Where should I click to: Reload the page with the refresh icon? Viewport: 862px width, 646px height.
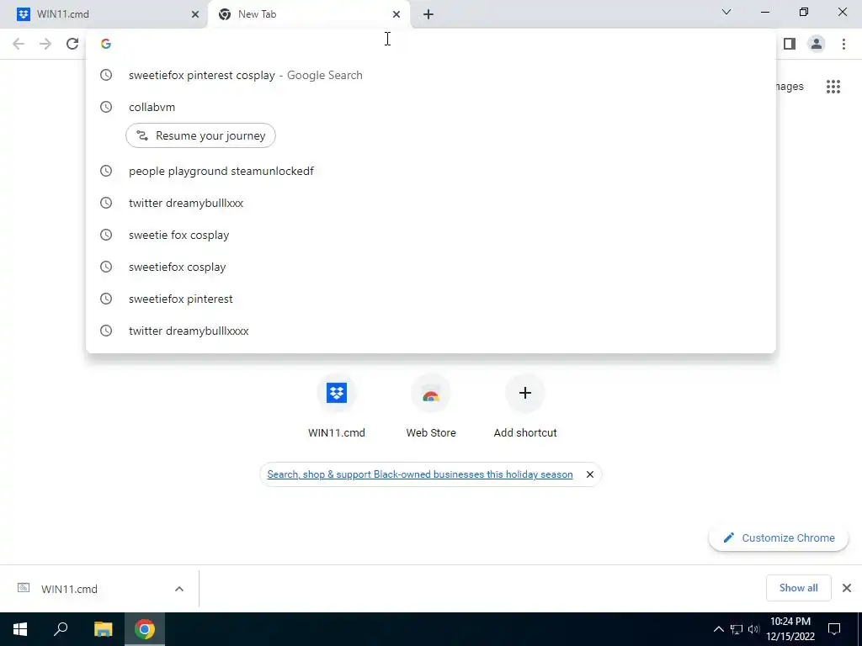click(72, 44)
